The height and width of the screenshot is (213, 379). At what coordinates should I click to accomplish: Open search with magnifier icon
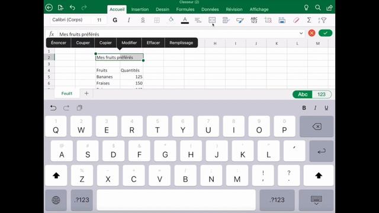click(x=318, y=8)
